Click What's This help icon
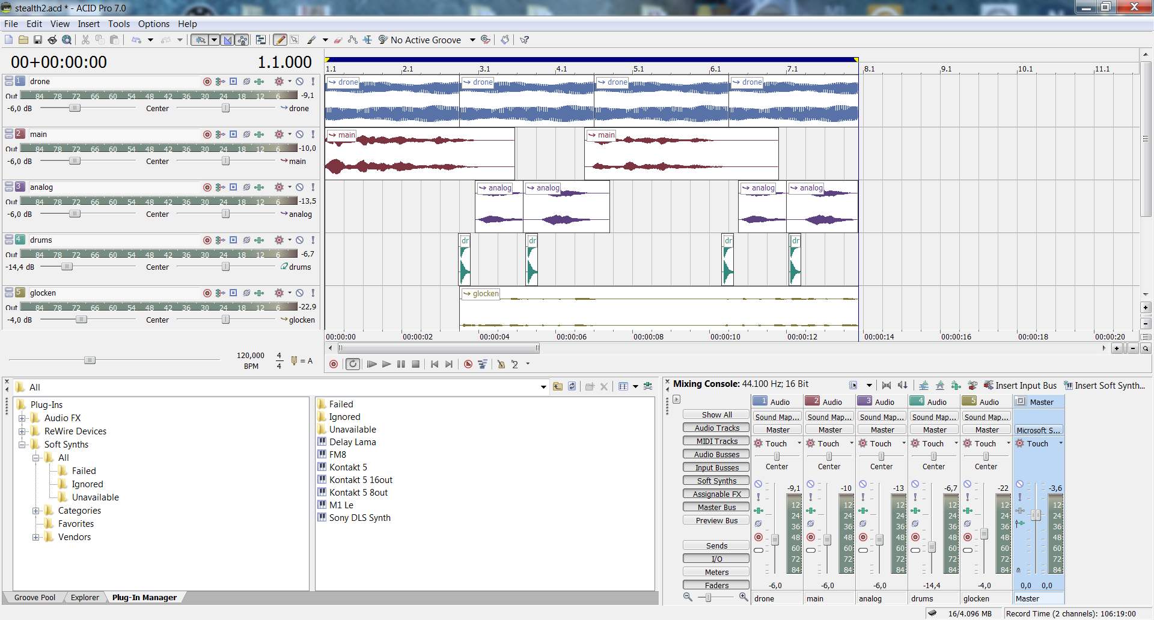 point(524,40)
